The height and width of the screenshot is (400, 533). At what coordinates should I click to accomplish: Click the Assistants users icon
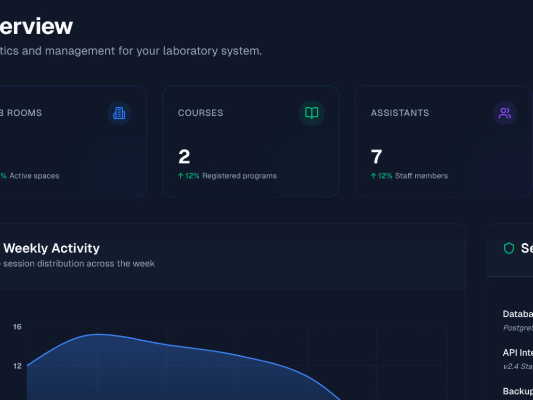[x=505, y=113]
